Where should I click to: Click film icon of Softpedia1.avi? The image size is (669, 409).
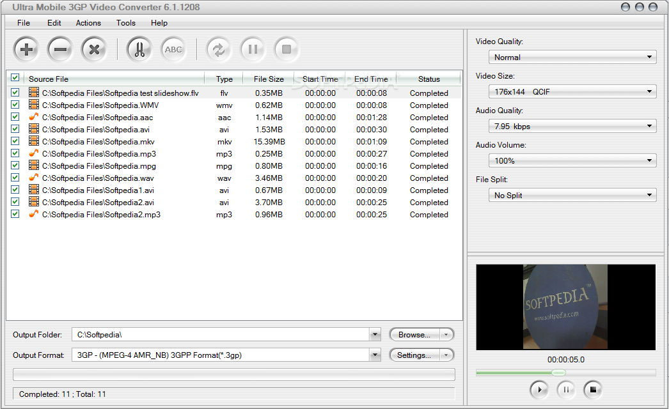(x=34, y=189)
